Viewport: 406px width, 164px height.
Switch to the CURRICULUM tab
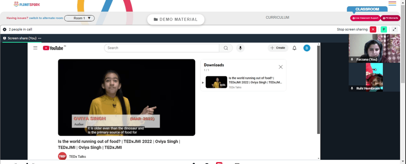click(277, 17)
